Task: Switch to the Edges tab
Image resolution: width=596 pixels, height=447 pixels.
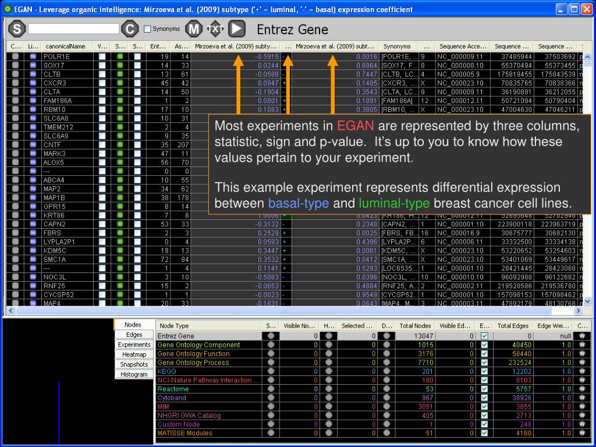Action: (x=134, y=335)
